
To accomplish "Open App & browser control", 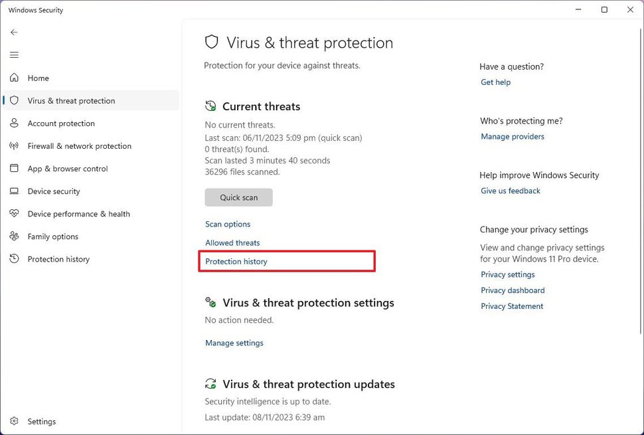I will [68, 168].
